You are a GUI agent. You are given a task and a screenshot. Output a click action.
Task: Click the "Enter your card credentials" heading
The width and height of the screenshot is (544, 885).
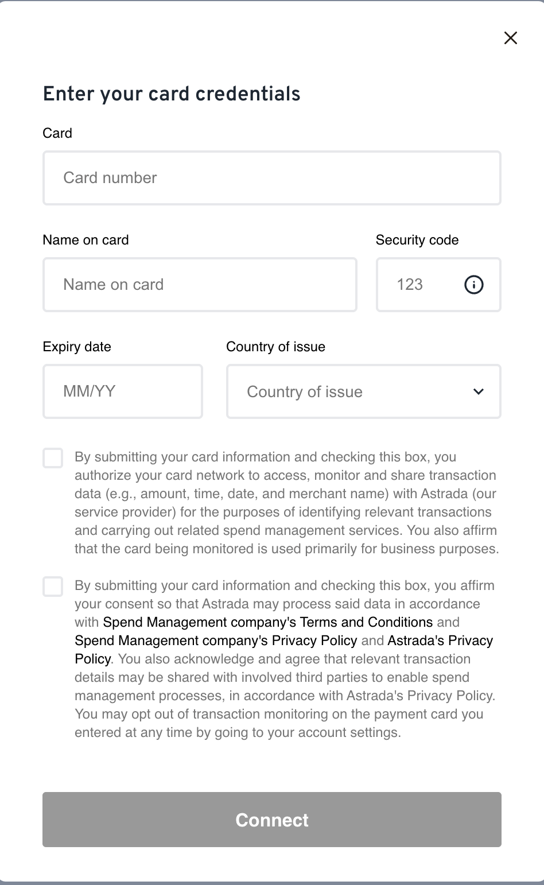pos(172,94)
